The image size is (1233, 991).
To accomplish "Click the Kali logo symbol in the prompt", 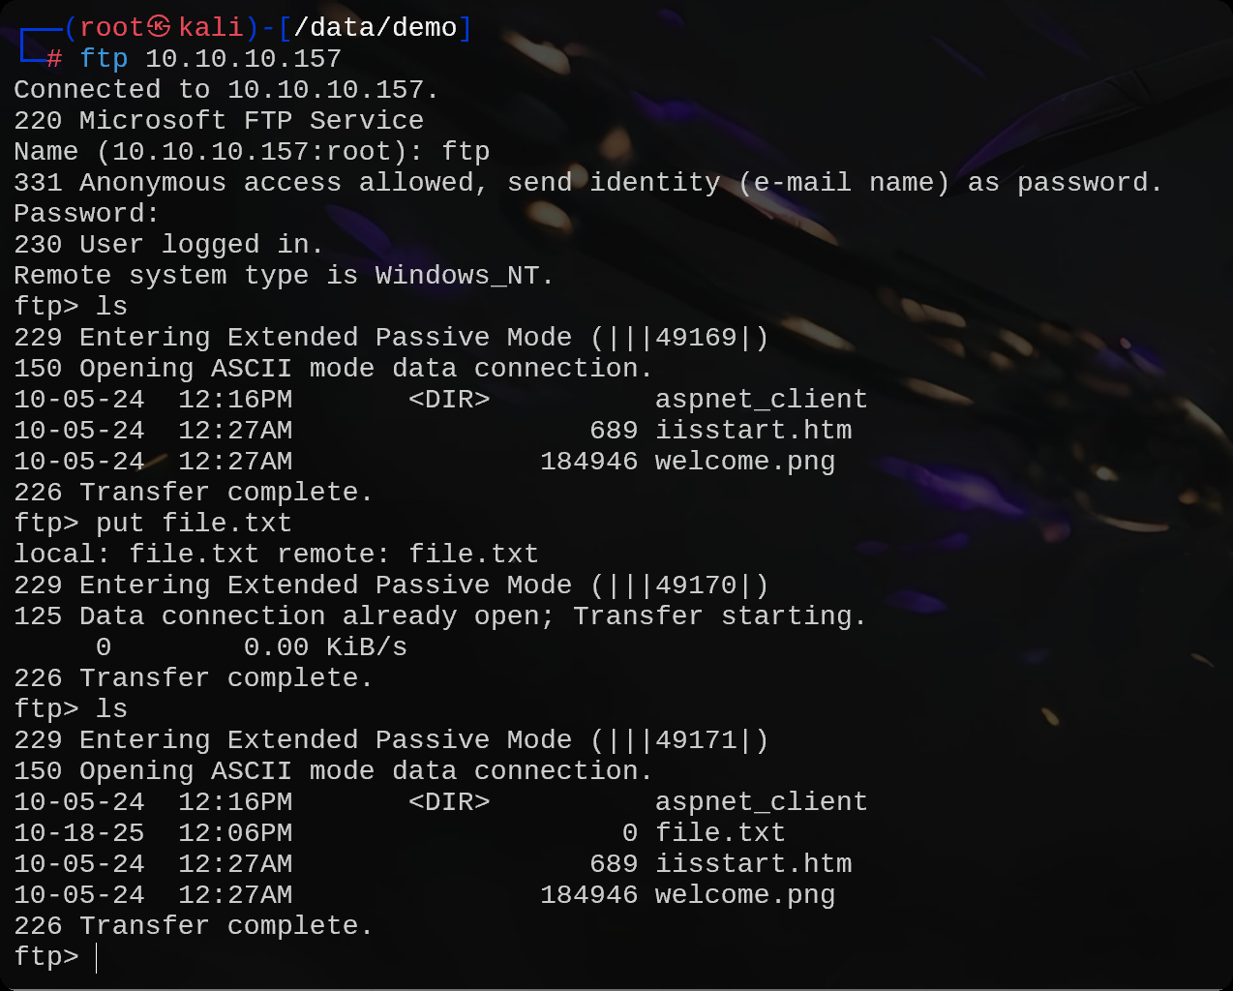I will click(160, 27).
